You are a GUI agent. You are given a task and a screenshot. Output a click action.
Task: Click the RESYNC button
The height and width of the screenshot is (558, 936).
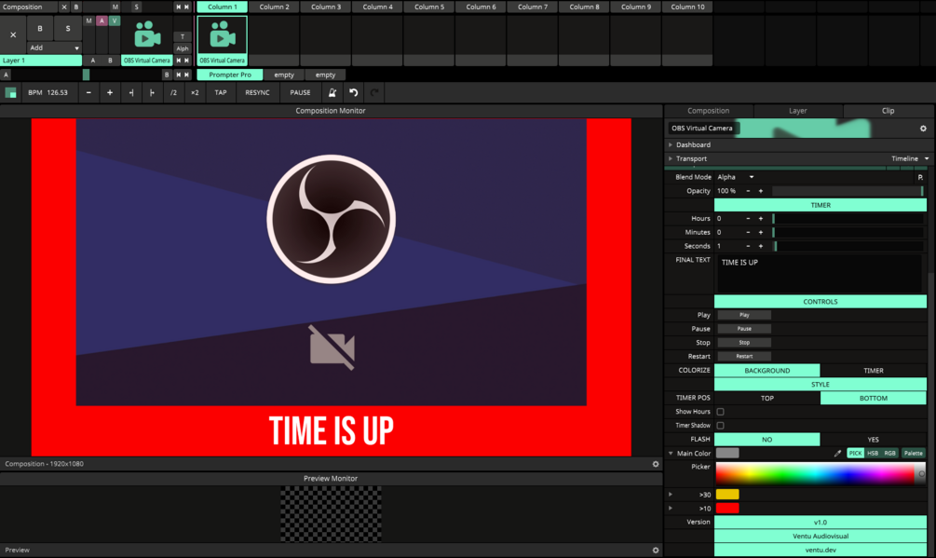tap(257, 92)
